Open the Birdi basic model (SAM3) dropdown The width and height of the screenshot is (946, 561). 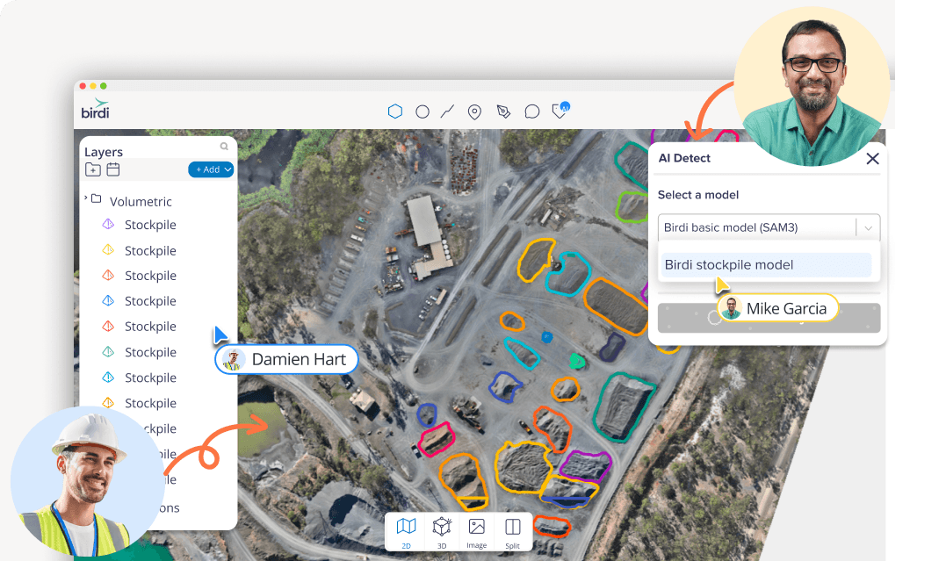[x=769, y=227]
